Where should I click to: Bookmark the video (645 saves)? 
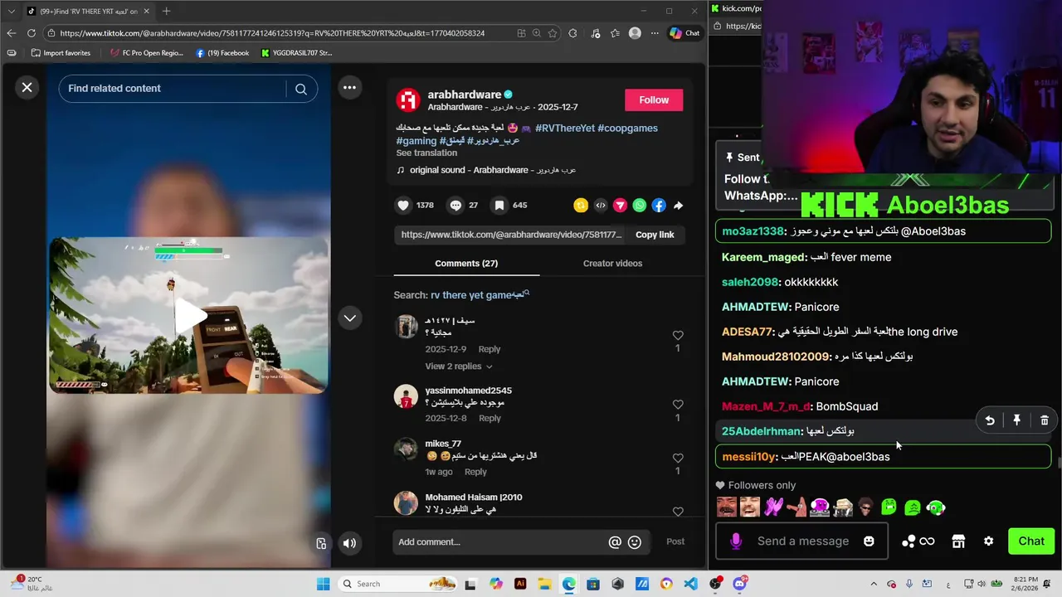coord(499,205)
